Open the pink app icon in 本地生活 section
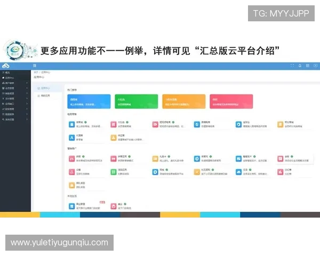 coord(114,206)
